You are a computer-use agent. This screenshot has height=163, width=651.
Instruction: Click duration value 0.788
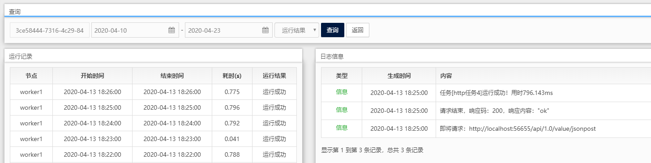pyautogui.click(x=232, y=154)
